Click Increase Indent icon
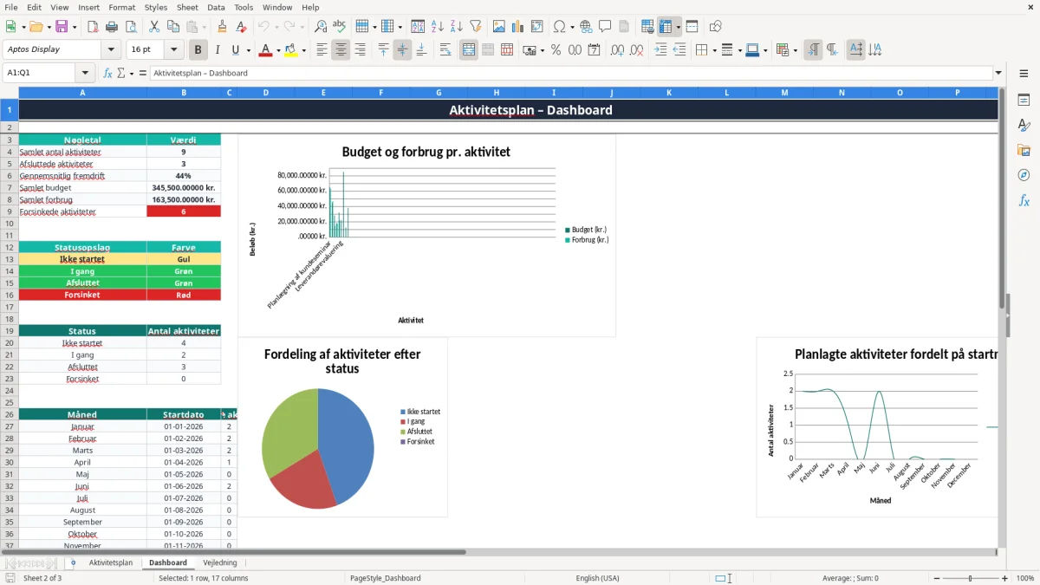The image size is (1040, 585). click(660, 50)
